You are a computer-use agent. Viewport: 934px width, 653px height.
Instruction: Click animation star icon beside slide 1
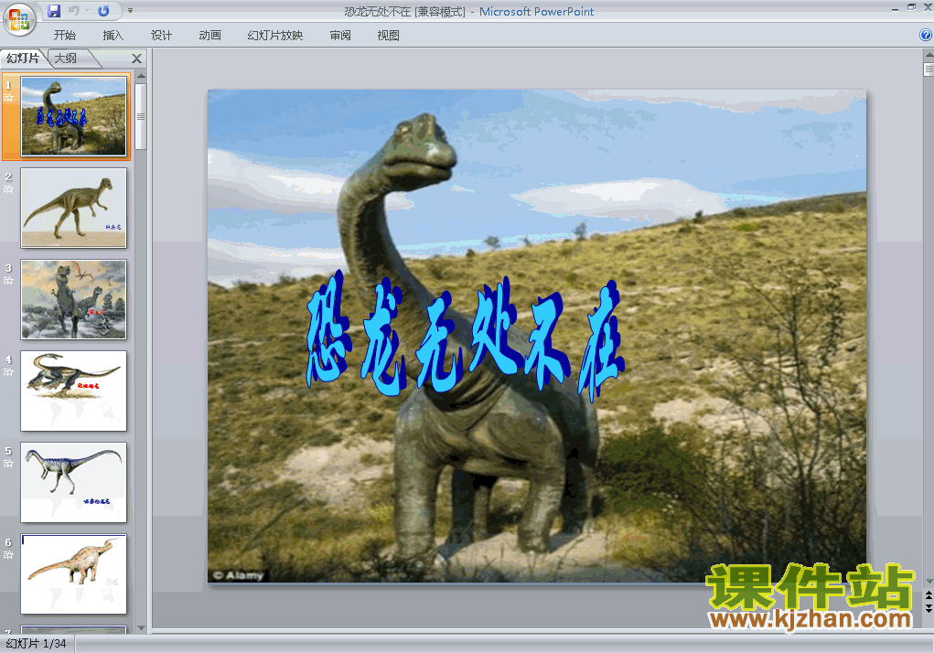8,98
